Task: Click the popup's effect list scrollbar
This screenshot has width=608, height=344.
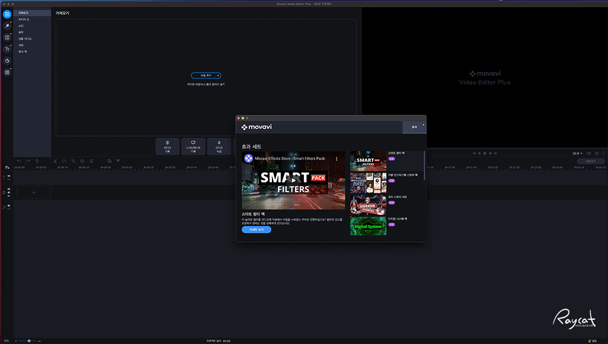Action: [424, 166]
